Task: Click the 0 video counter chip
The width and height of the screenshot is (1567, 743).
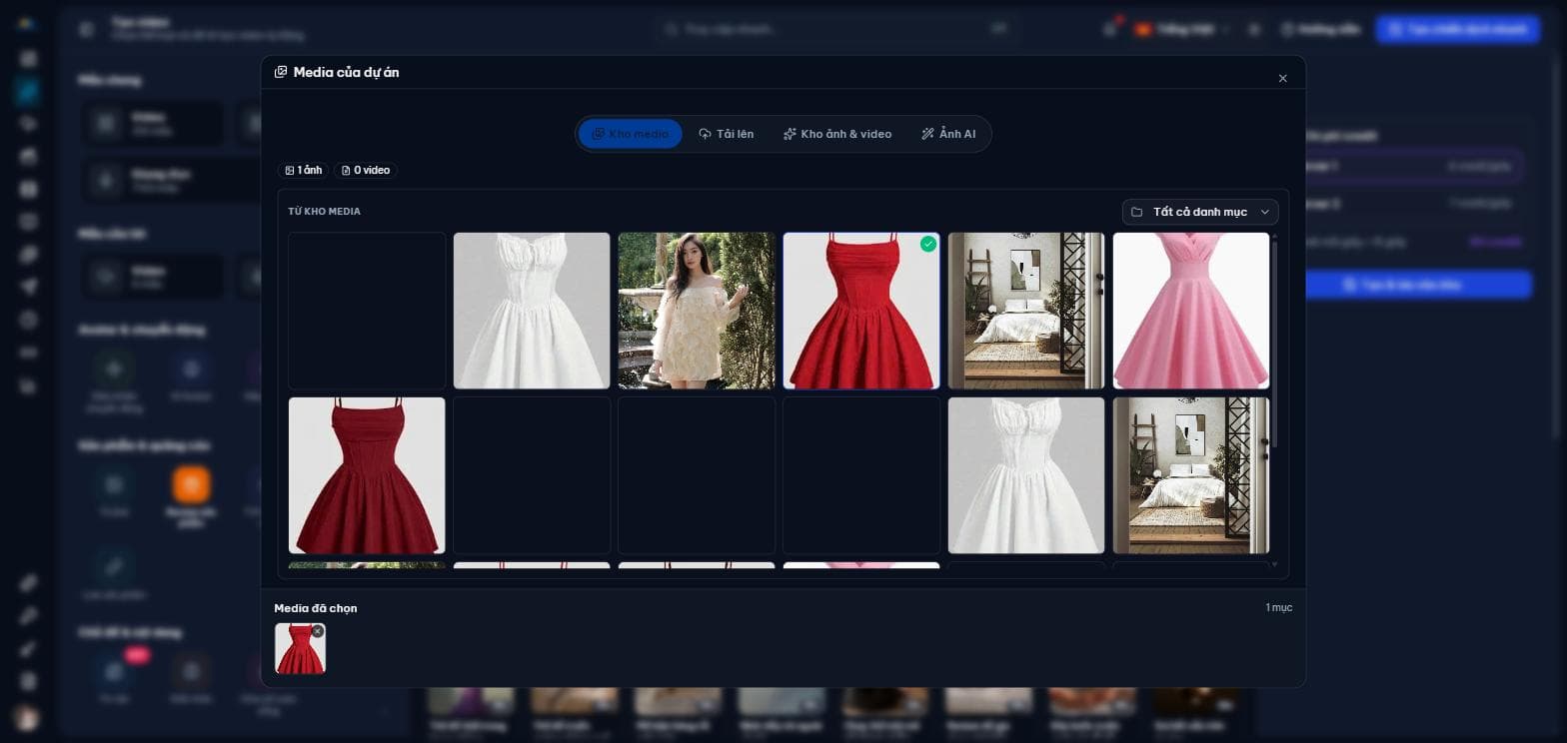Action: tap(366, 171)
